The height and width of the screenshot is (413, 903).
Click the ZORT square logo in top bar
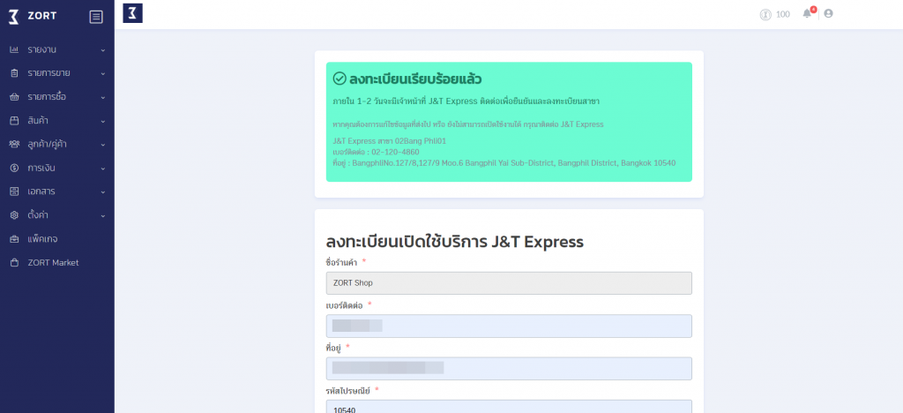click(x=133, y=13)
